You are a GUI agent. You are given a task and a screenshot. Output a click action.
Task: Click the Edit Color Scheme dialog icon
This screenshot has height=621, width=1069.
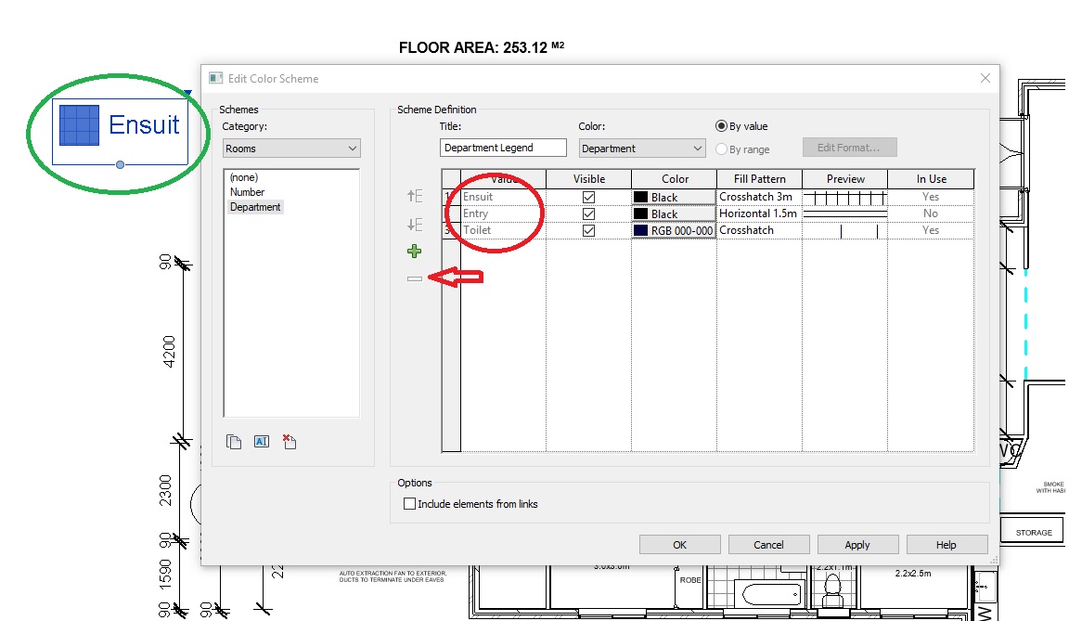pos(215,78)
